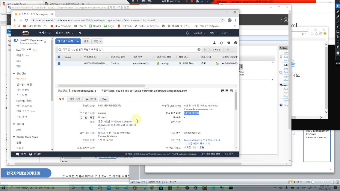This screenshot has height=191, width=340.
Task: Click the detail pane vertical scrollbar
Action: click(236, 101)
